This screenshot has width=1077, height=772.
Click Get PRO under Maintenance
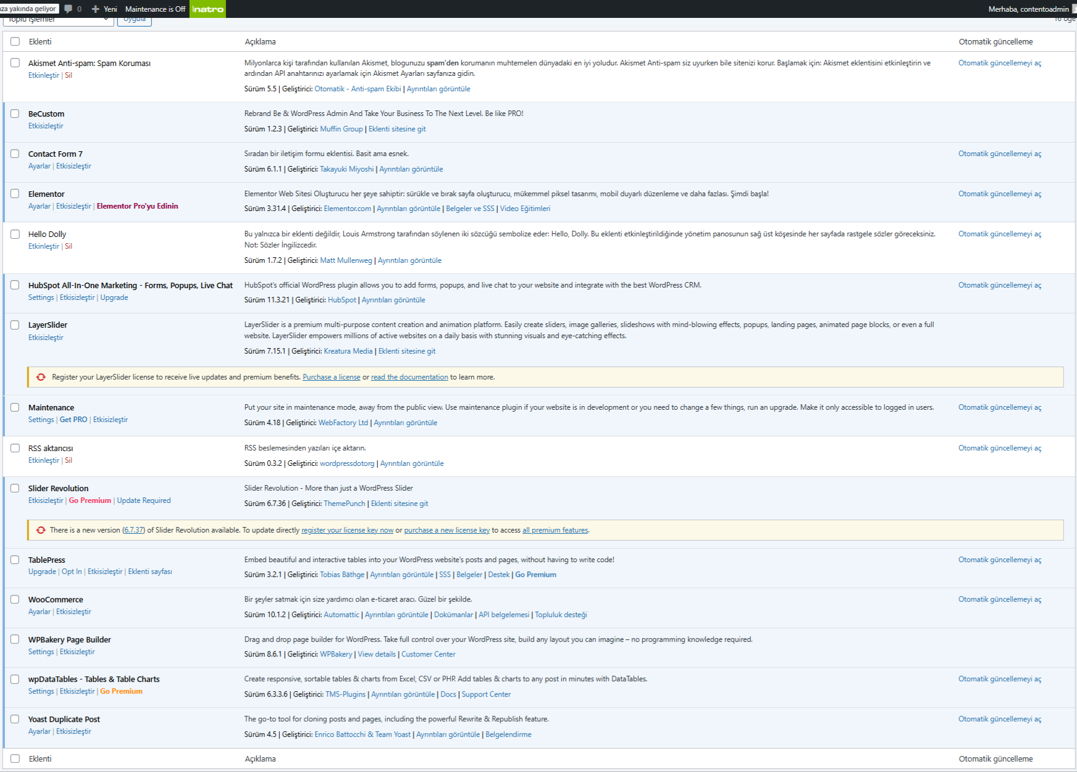[73, 420]
